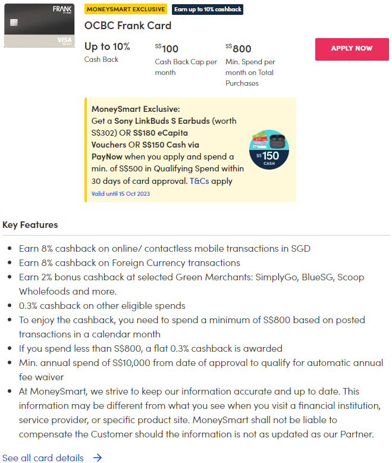Click the Green Merchants bonus cashback bullet

coord(191,277)
